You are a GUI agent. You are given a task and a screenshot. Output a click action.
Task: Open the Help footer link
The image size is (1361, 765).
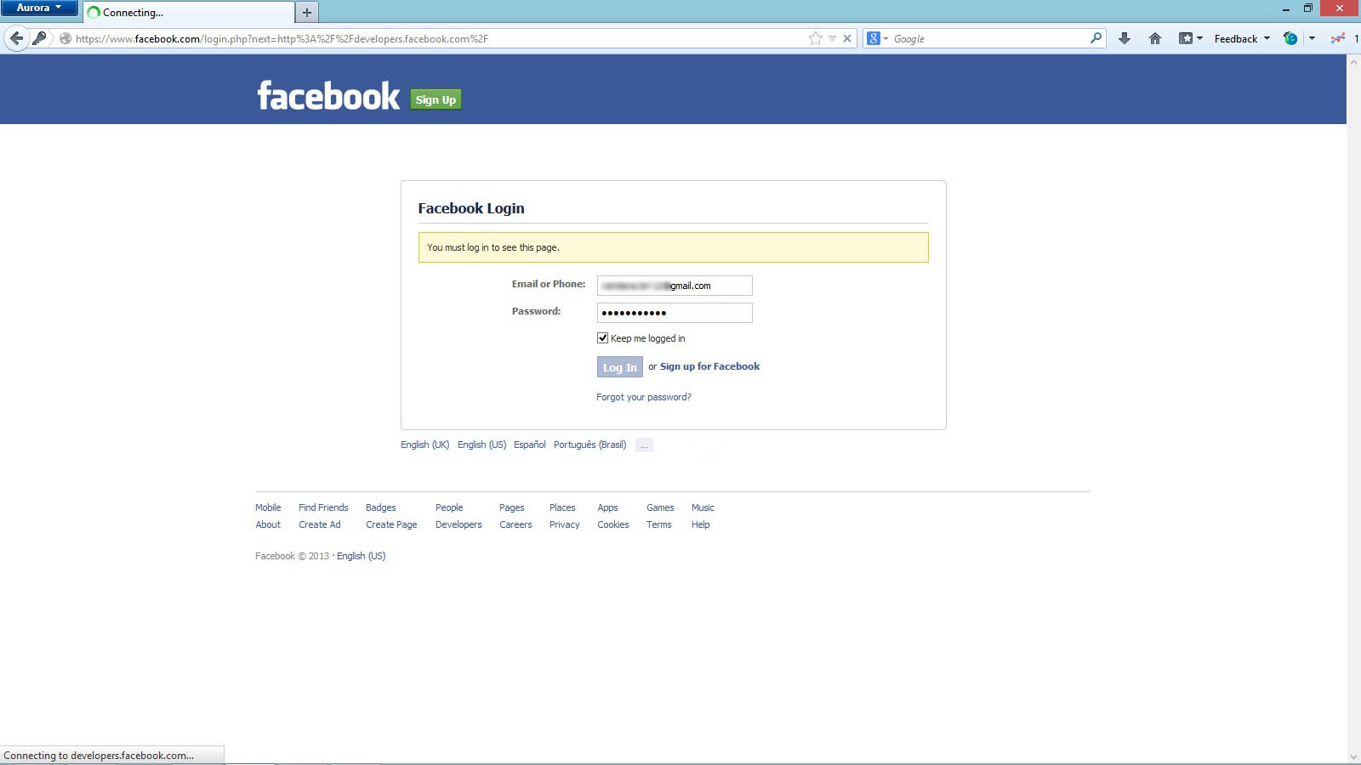coord(701,524)
